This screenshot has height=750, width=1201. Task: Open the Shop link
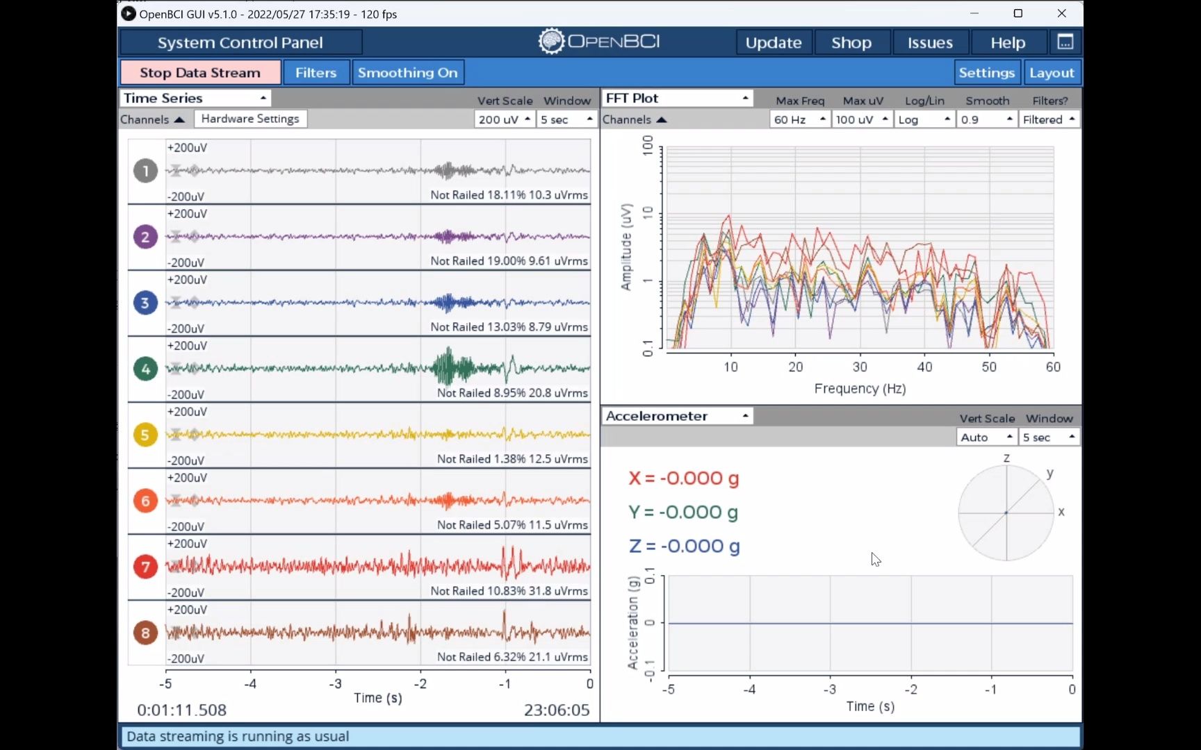[x=851, y=42]
